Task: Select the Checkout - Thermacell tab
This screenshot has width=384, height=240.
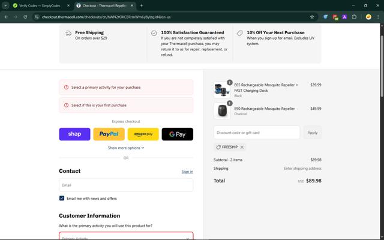Action: point(104,5)
